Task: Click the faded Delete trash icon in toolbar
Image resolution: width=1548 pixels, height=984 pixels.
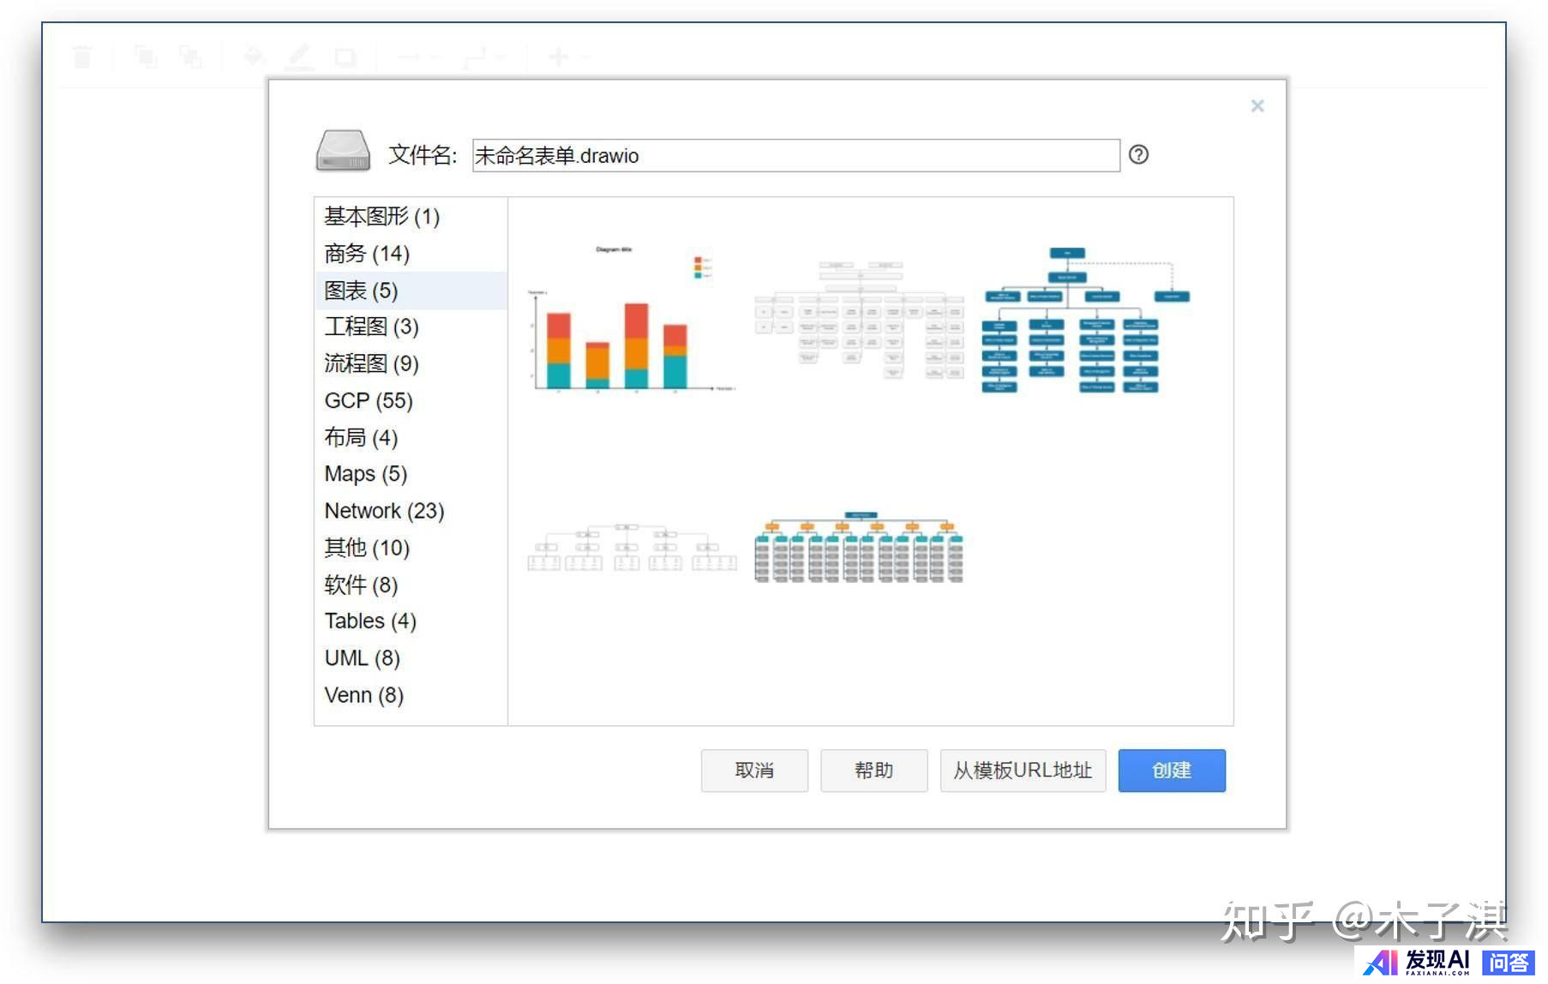Action: tap(82, 57)
